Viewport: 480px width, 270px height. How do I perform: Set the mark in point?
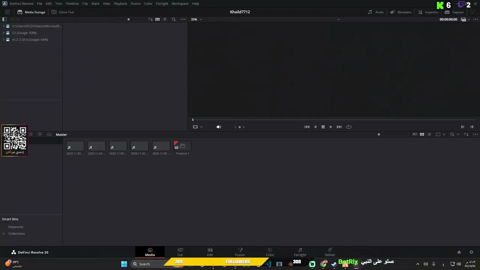point(462,127)
